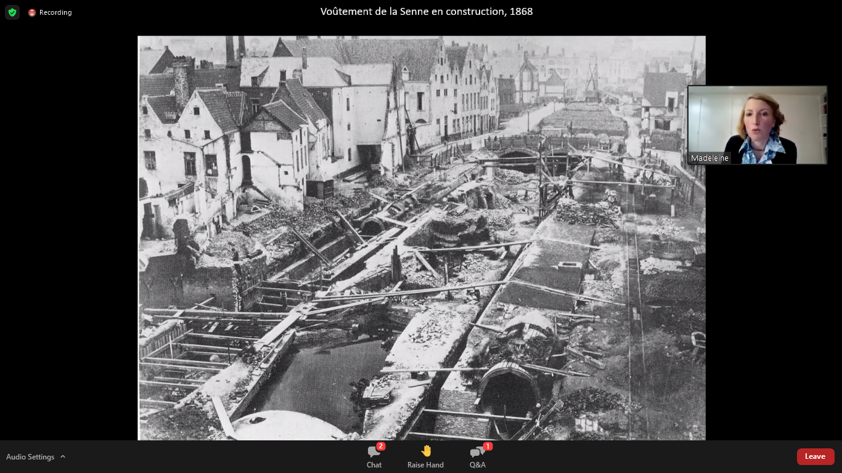Click the red Recording indicator dot
This screenshot has height=473, width=842.
tap(32, 12)
